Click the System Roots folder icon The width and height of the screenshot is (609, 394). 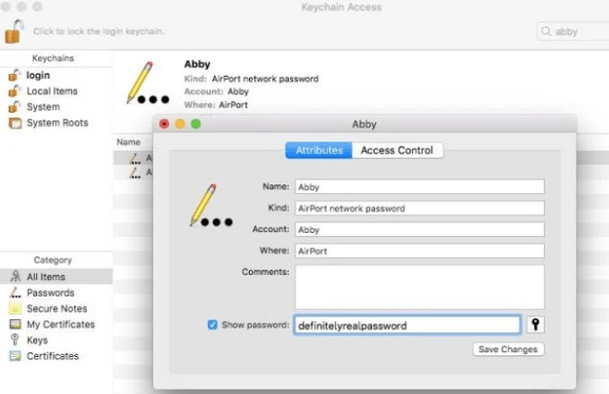pos(15,123)
